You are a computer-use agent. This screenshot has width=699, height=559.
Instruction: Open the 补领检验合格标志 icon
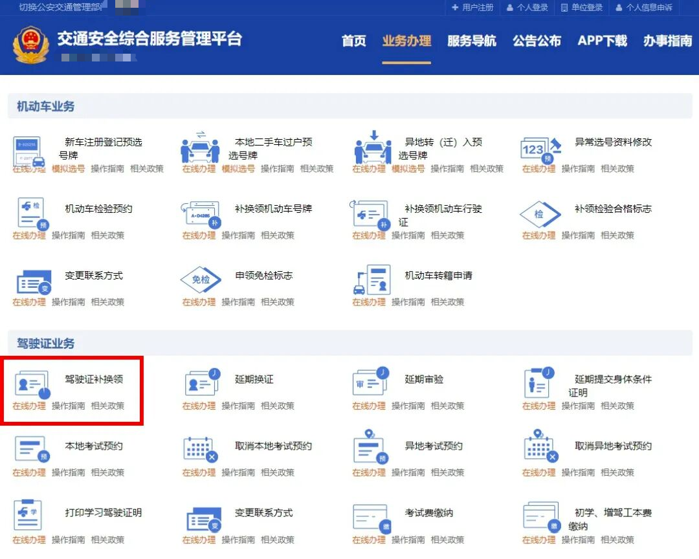[x=540, y=214]
